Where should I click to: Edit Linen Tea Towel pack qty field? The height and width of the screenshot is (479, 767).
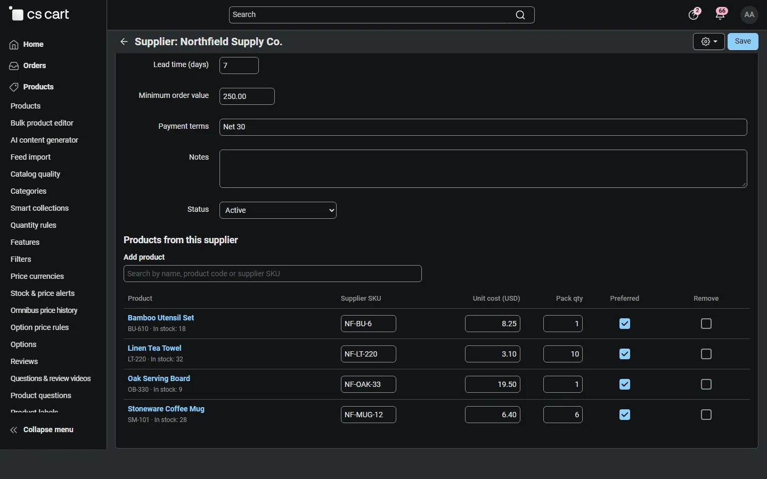click(x=563, y=354)
